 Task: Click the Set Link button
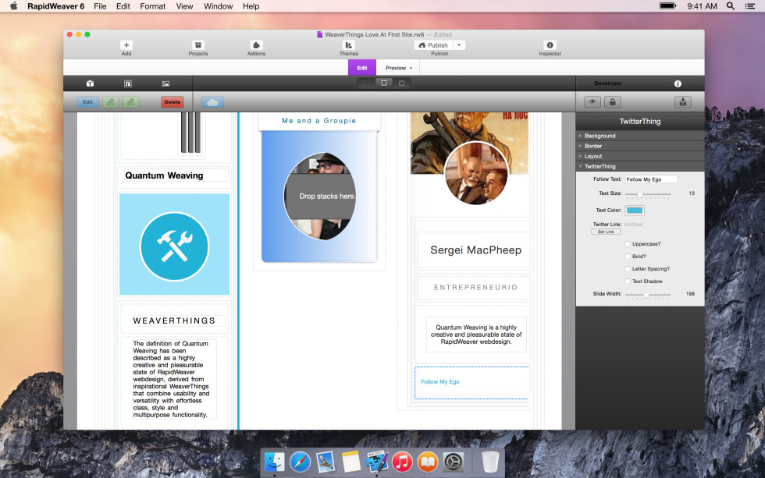point(606,232)
